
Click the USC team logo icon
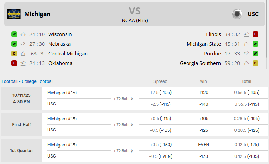[237, 14]
